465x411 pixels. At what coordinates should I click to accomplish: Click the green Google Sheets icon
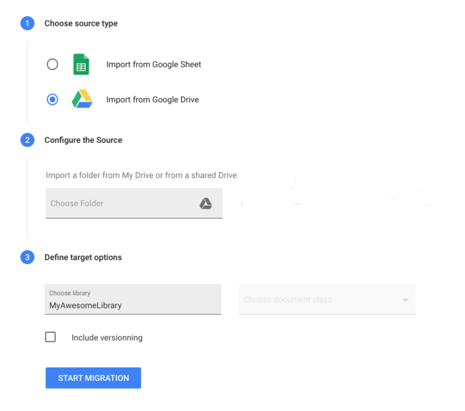[x=81, y=64]
